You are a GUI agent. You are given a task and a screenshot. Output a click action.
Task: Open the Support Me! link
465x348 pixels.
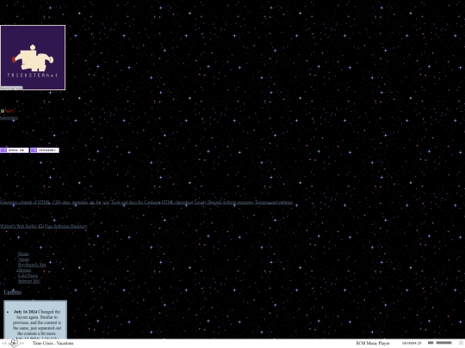point(29,281)
